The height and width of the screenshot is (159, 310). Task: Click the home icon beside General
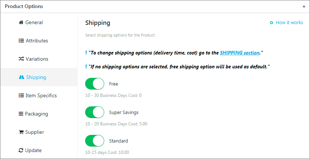pyautogui.click(x=21, y=22)
